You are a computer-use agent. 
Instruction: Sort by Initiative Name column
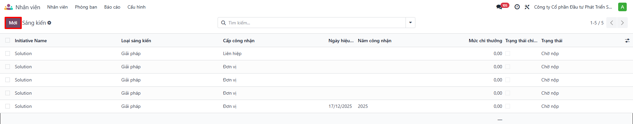coord(31,41)
